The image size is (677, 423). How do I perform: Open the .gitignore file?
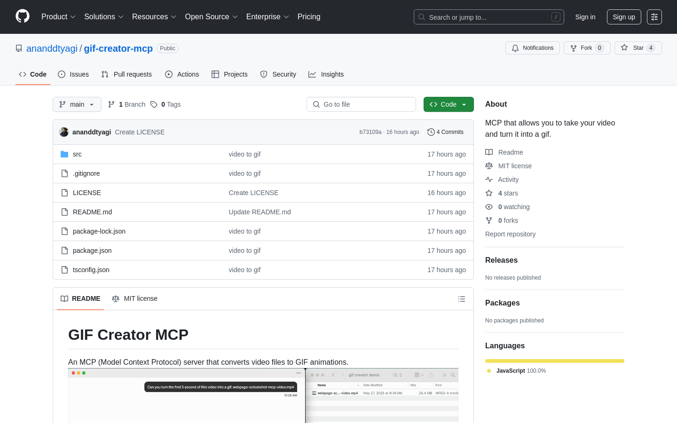tap(86, 173)
